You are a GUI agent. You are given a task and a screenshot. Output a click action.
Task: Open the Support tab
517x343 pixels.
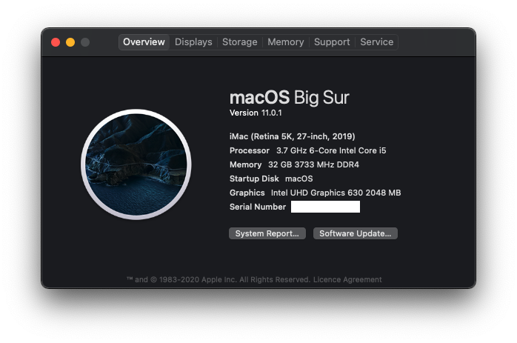tap(332, 42)
